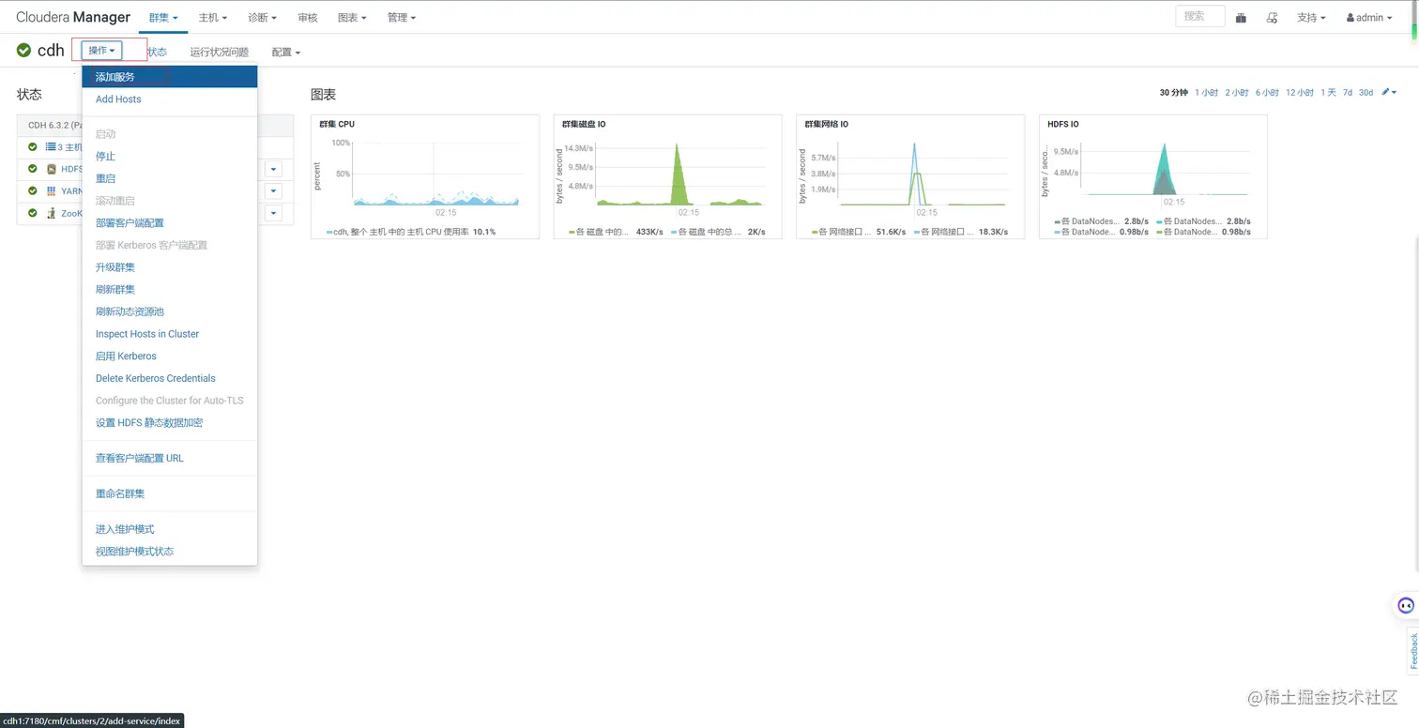Open the admin user dropdown

point(1369,17)
